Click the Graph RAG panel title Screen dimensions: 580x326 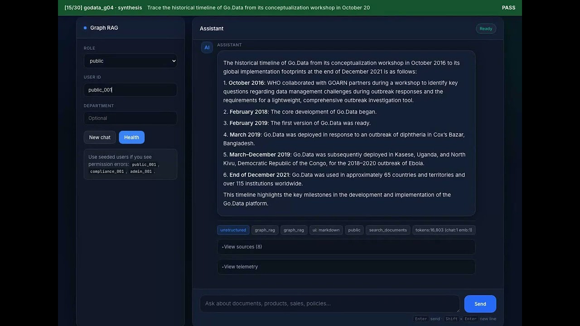click(104, 28)
